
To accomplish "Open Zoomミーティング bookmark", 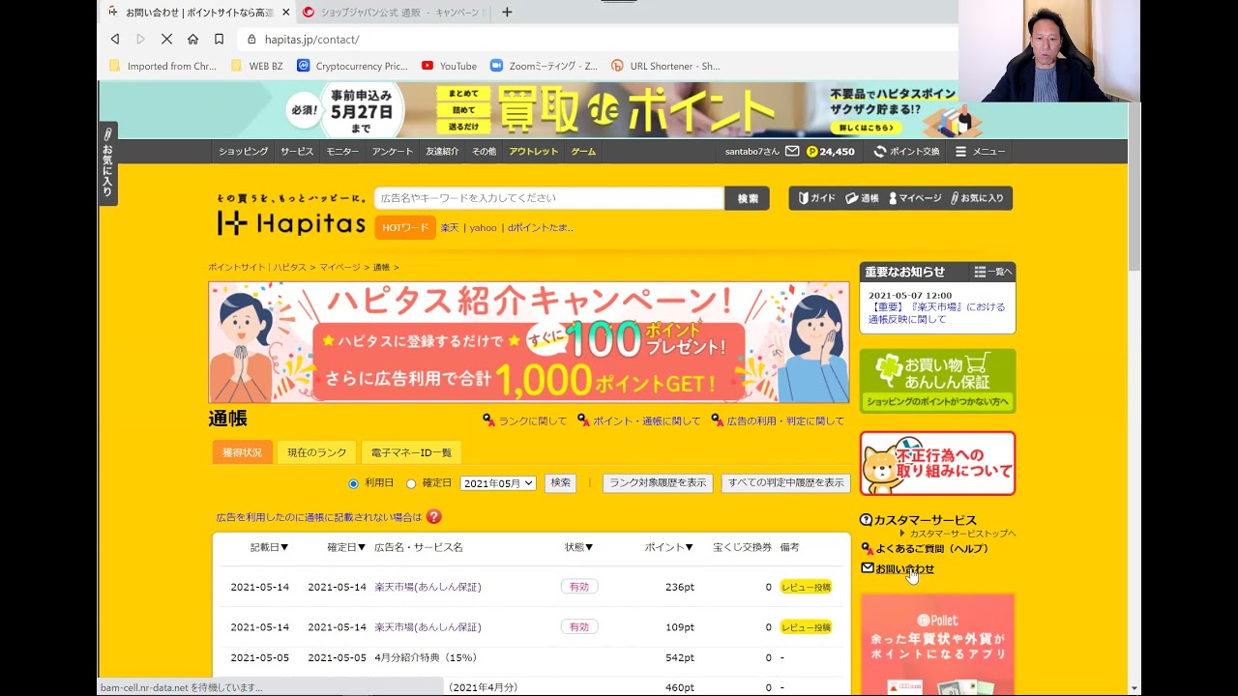I will click(x=544, y=66).
